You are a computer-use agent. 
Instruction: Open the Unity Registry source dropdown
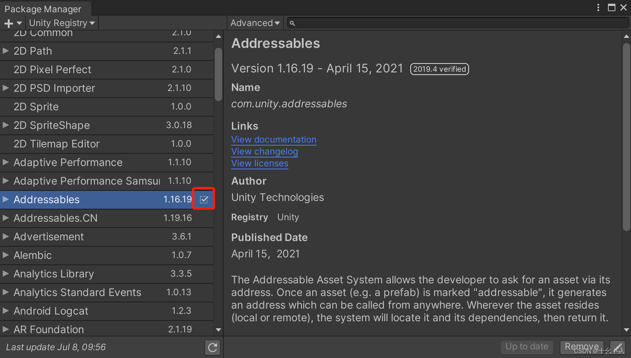point(62,23)
